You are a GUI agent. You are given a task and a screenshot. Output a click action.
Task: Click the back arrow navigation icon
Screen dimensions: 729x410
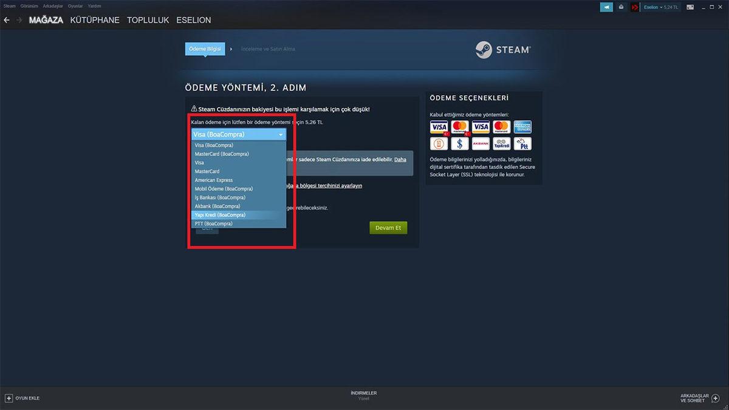(x=7, y=20)
